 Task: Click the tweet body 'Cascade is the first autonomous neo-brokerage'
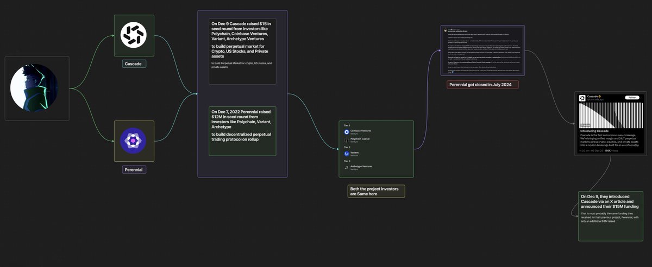(x=610, y=141)
